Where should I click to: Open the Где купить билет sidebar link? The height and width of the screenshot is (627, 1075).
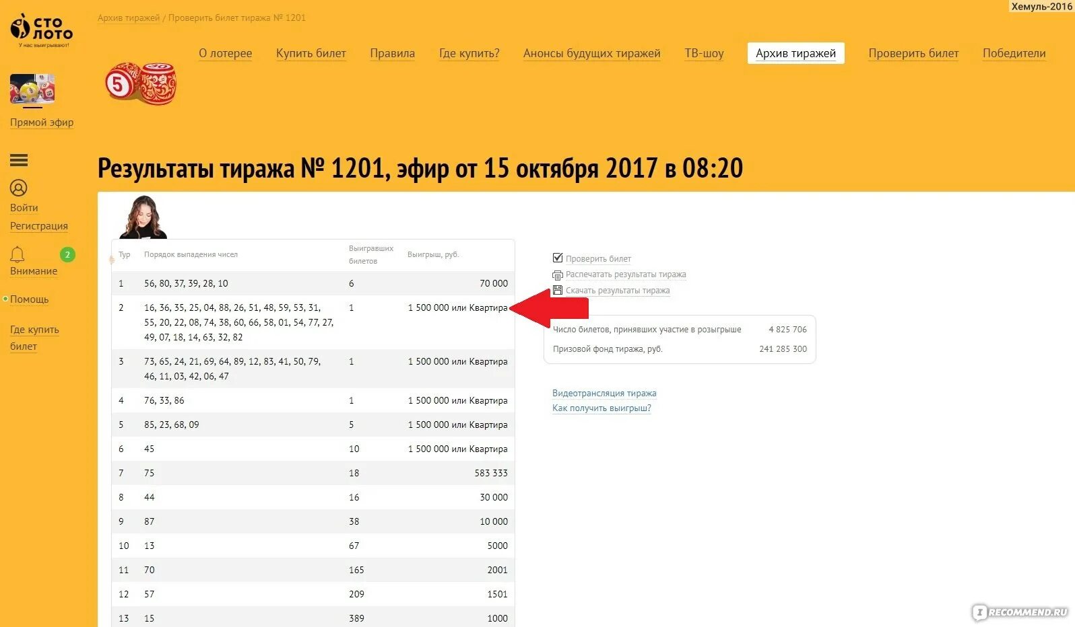(34, 338)
